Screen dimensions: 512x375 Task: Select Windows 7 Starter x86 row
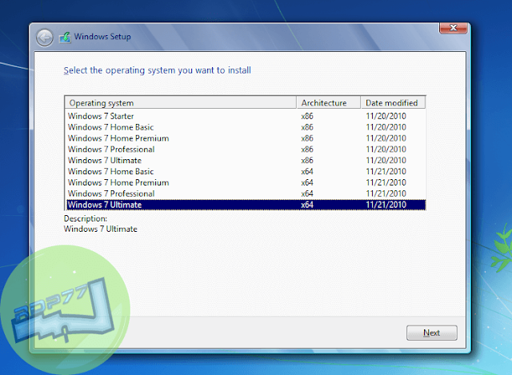[x=246, y=116]
